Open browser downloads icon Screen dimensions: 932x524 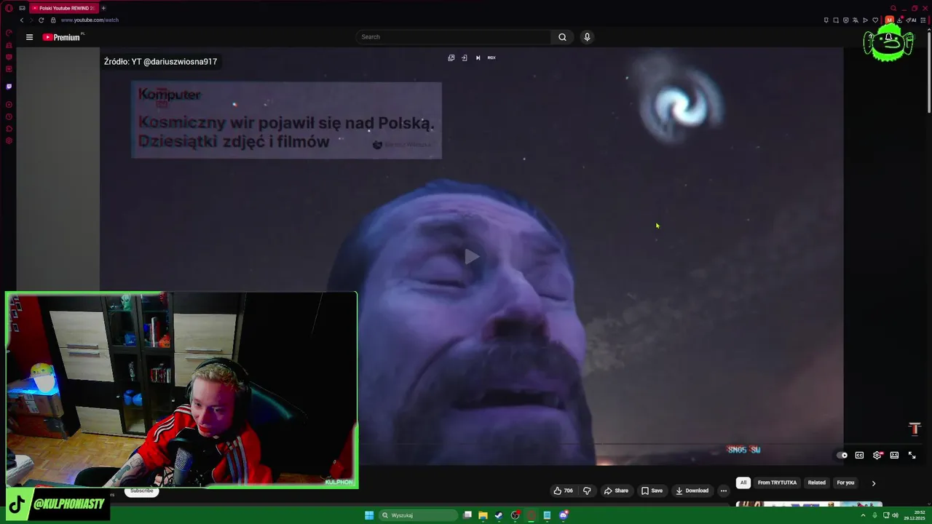pyautogui.click(x=899, y=20)
